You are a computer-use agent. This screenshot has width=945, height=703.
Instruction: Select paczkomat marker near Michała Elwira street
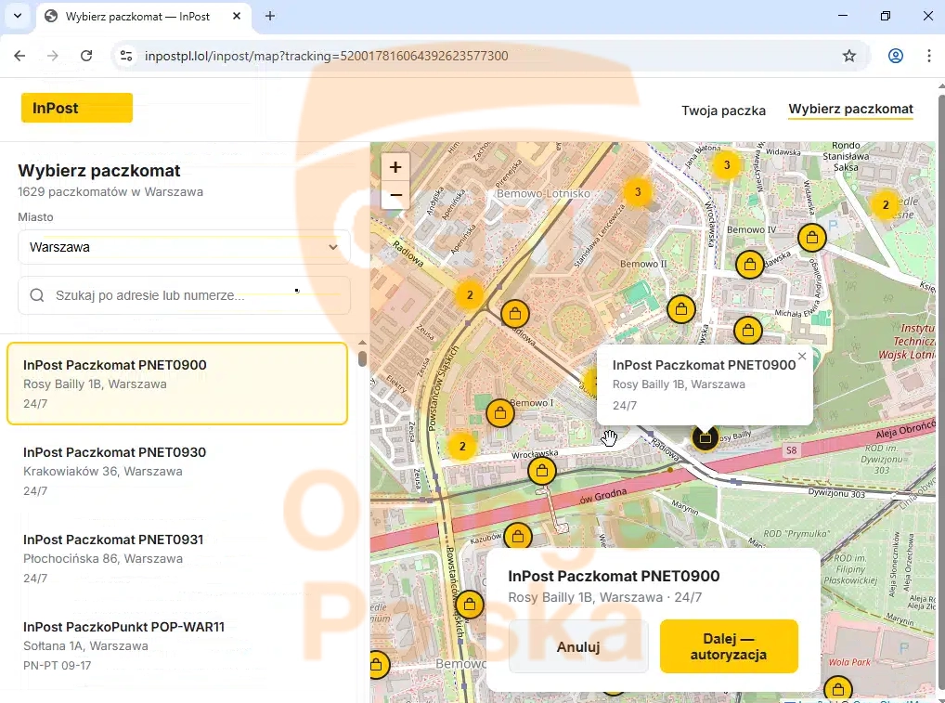tap(748, 331)
